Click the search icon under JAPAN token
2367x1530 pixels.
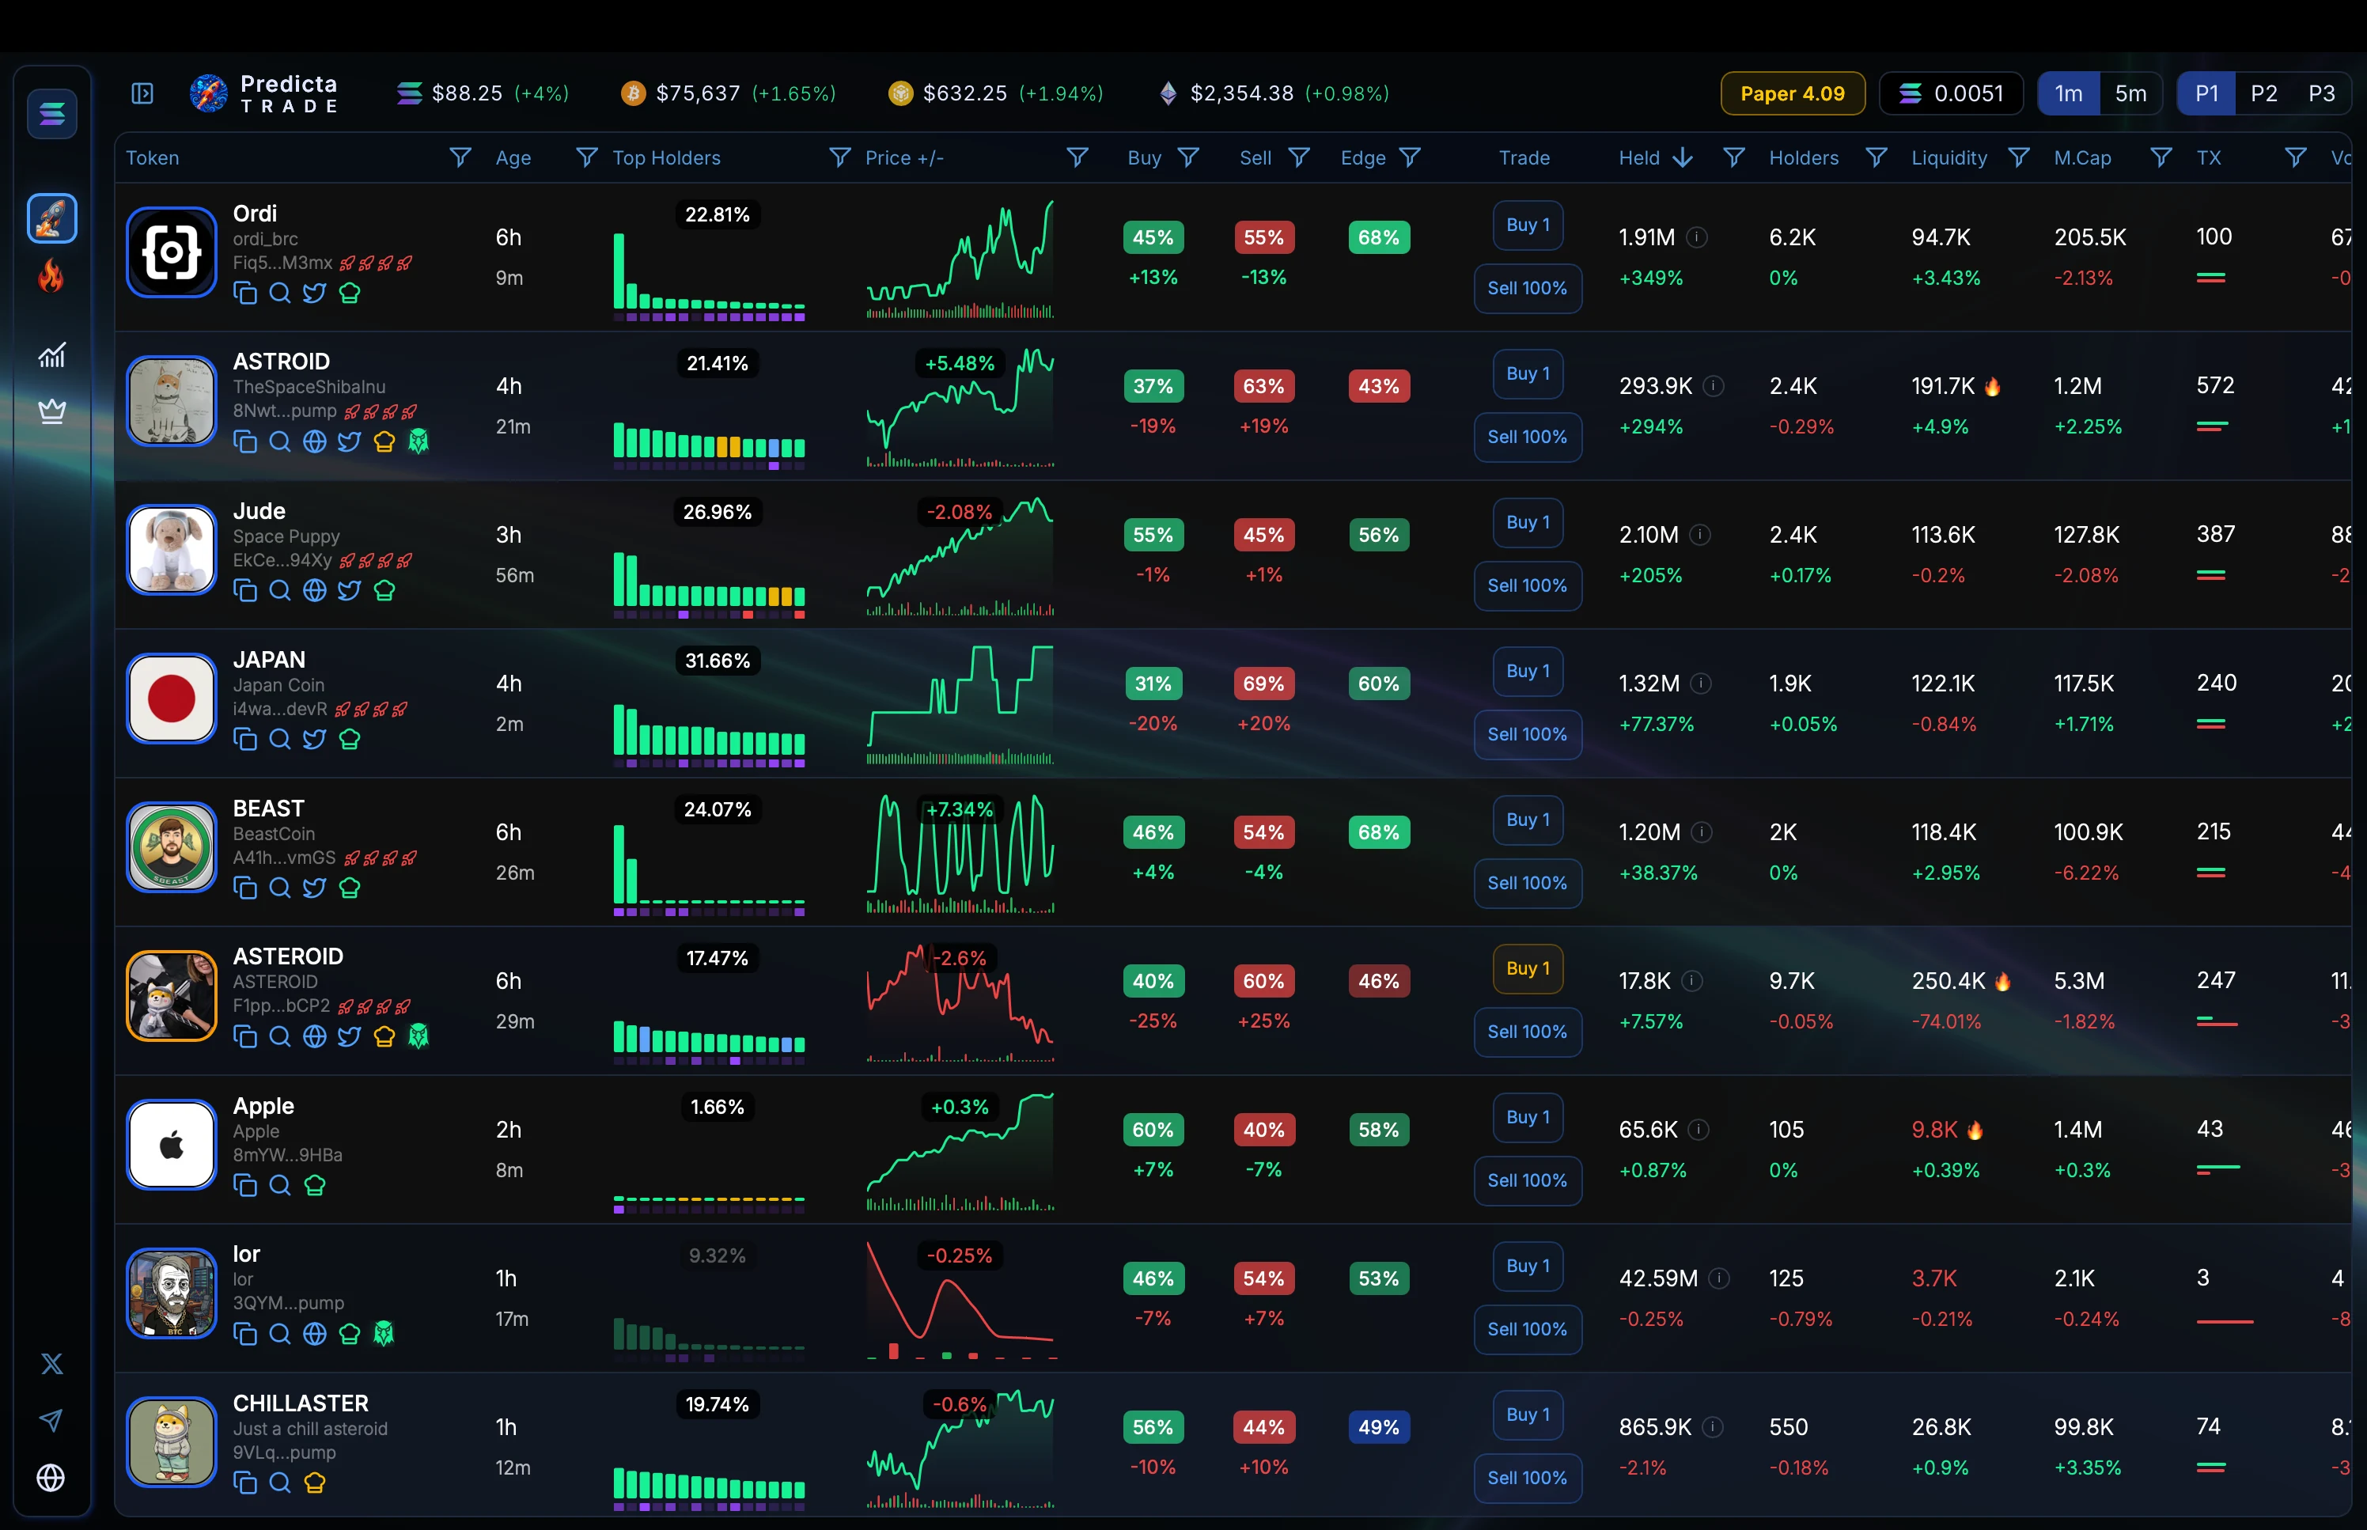pos(280,739)
